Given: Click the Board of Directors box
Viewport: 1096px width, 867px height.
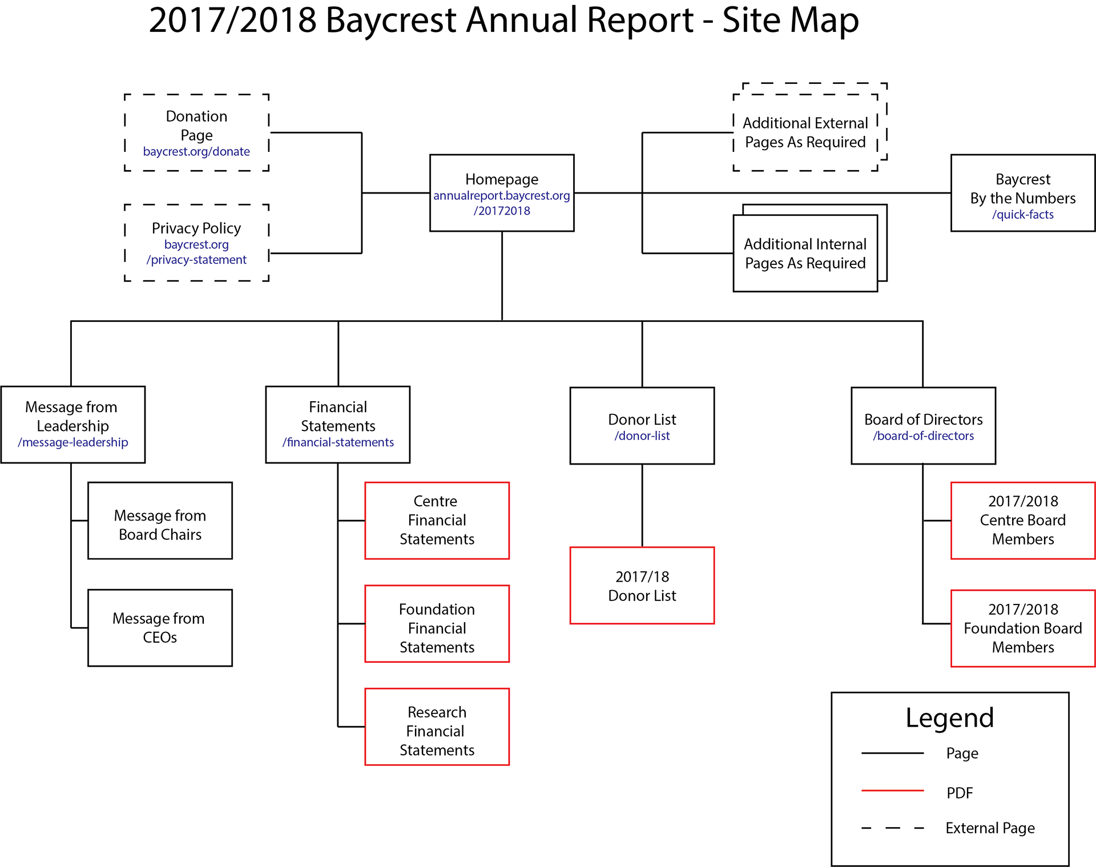Looking at the screenshot, I should (924, 426).
